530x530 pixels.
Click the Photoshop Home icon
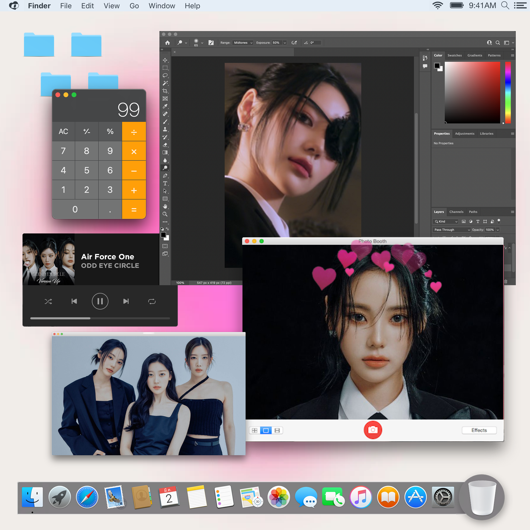point(168,42)
